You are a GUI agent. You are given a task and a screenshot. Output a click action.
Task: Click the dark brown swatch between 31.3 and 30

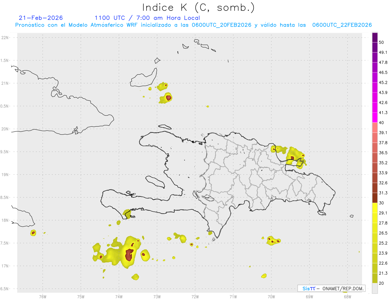(x=375, y=198)
